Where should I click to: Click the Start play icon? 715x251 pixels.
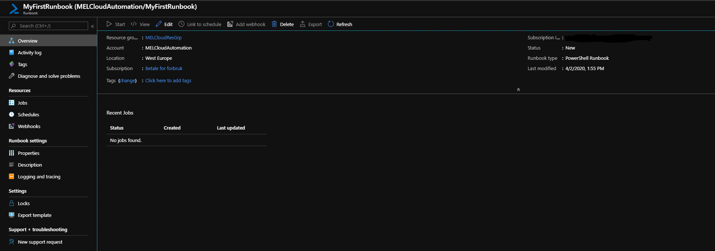pyautogui.click(x=109, y=24)
